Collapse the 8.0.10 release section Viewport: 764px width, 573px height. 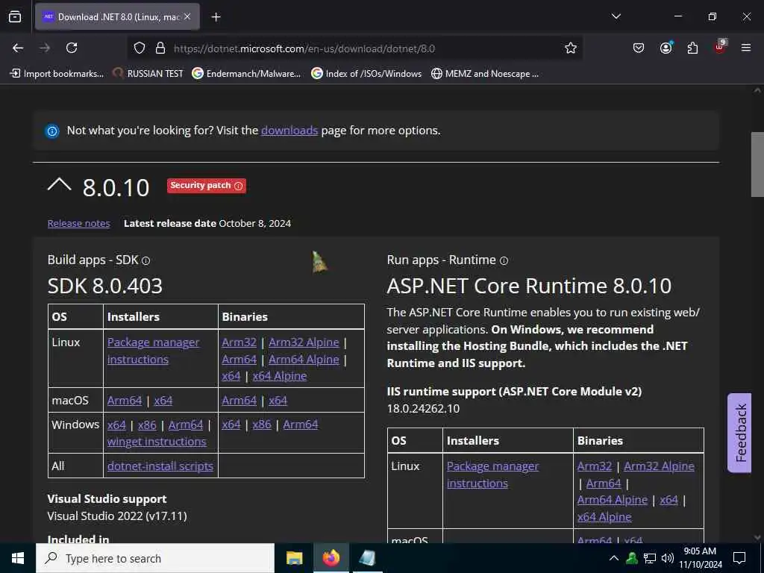coord(60,186)
